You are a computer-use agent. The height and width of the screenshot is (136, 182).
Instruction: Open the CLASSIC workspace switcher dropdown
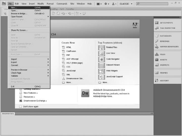[x=126, y=4]
